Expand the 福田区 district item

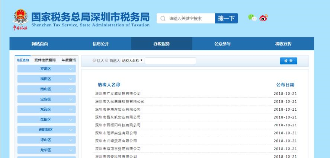point(47,79)
